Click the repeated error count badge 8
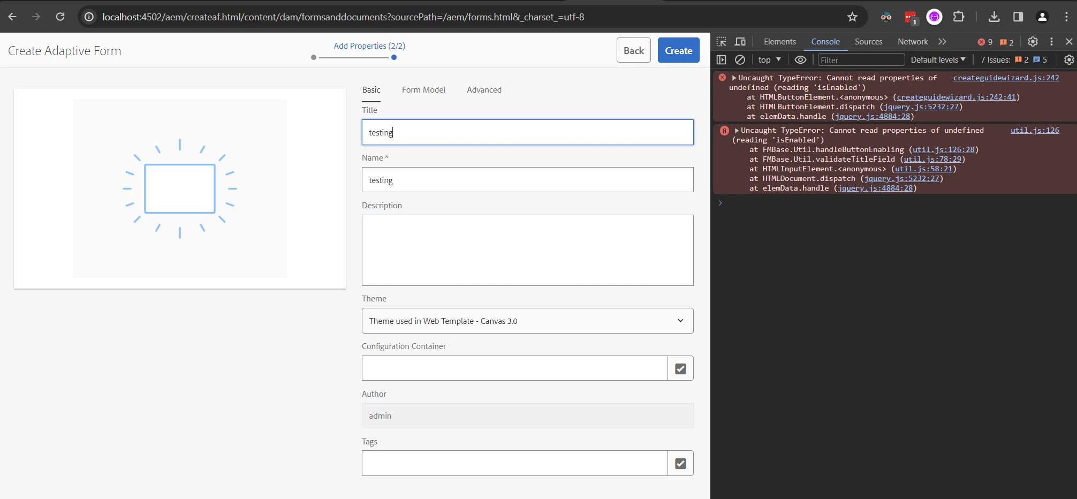Viewport: 1077px width, 499px height. 724,131
